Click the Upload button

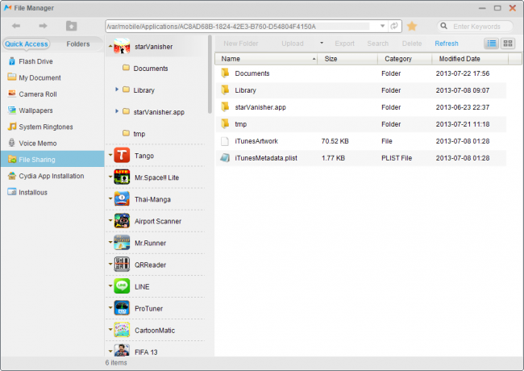click(x=293, y=44)
